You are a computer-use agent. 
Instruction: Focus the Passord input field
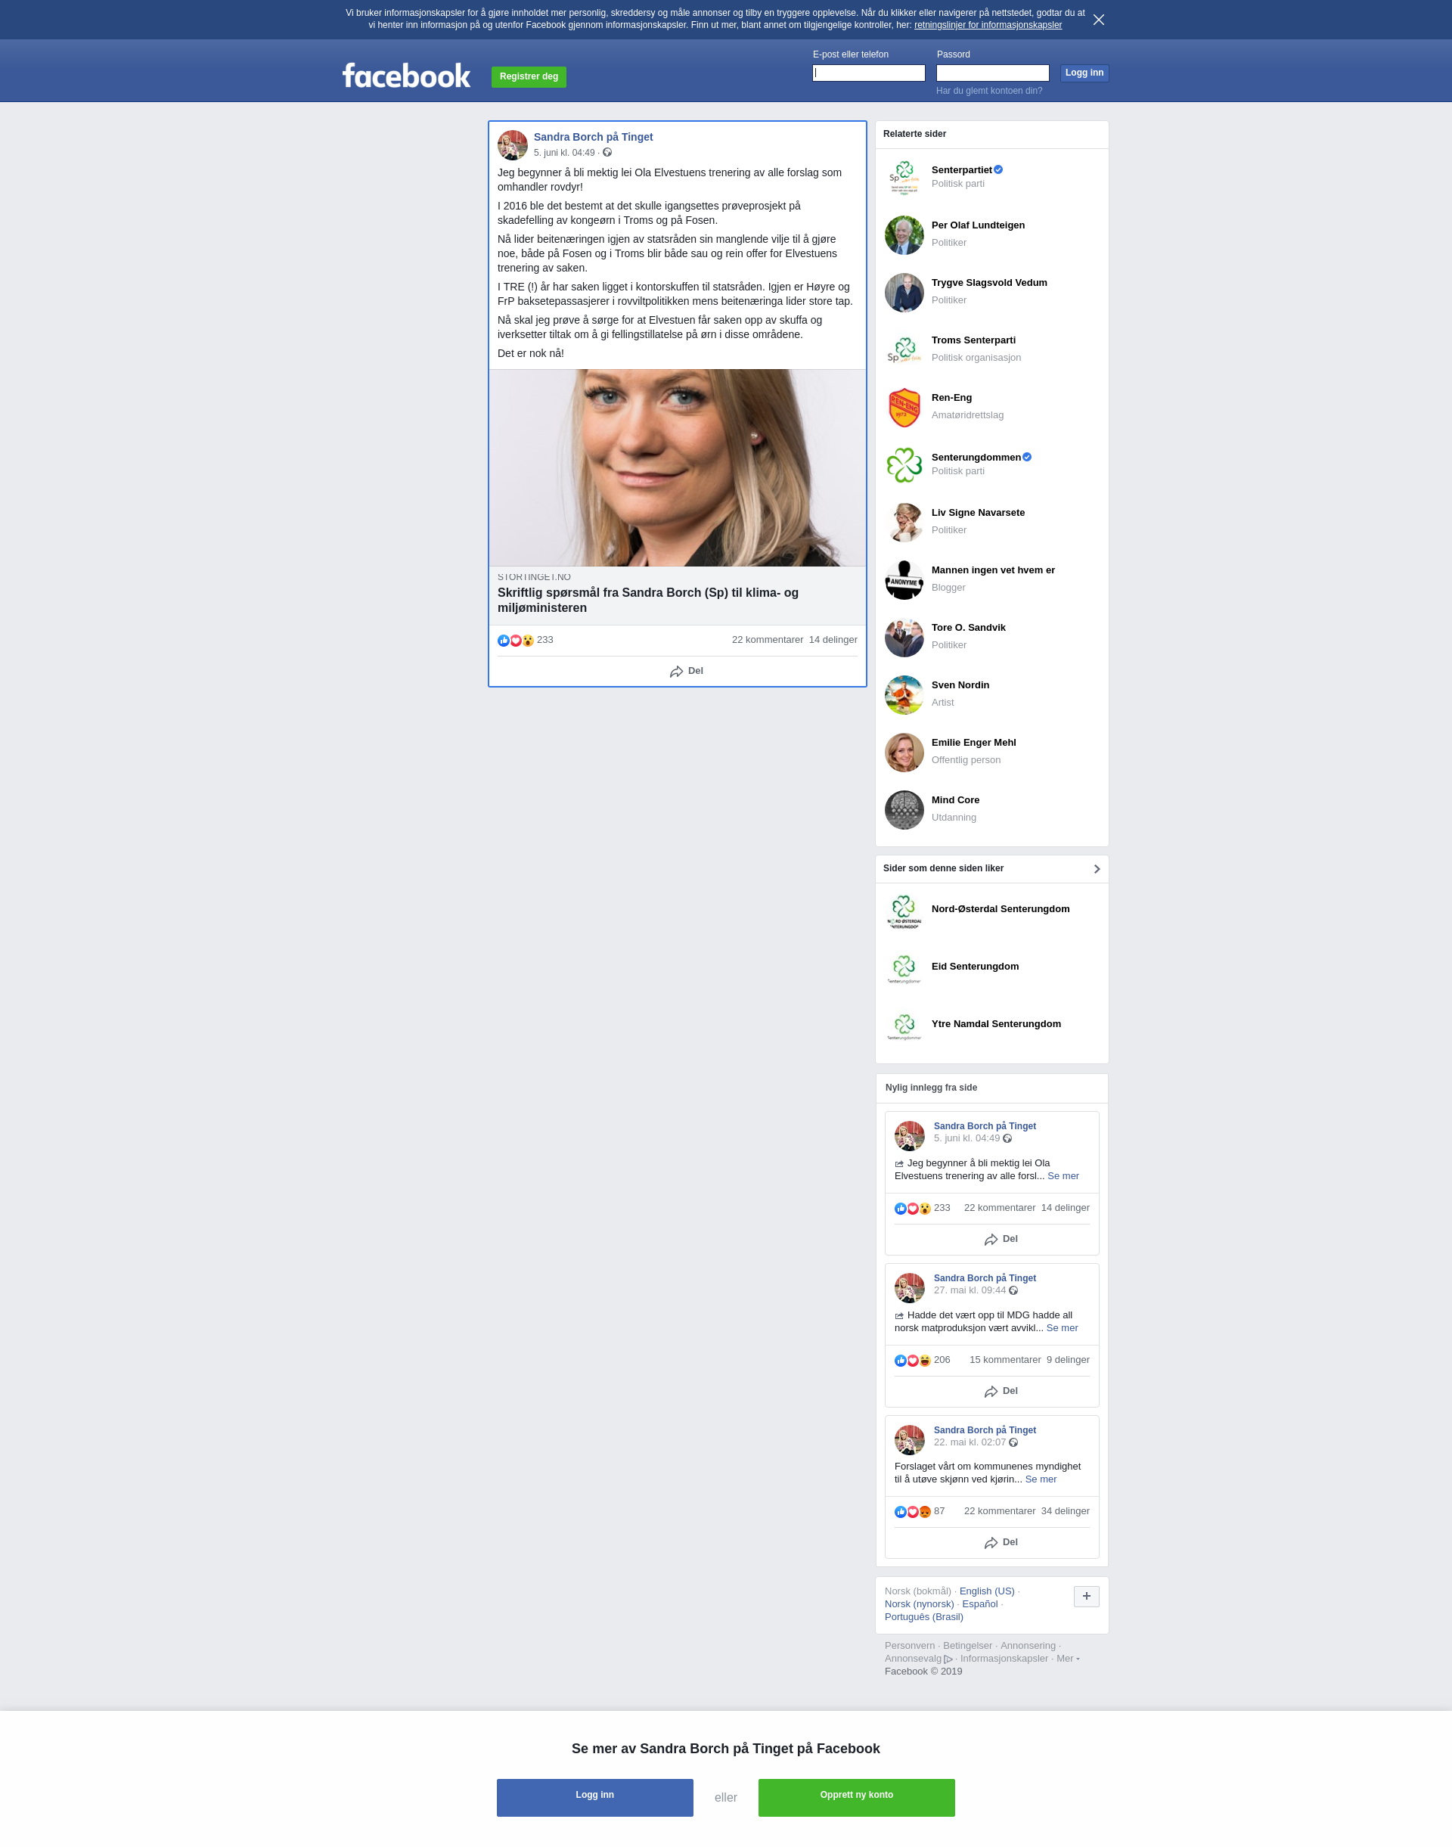coord(992,73)
